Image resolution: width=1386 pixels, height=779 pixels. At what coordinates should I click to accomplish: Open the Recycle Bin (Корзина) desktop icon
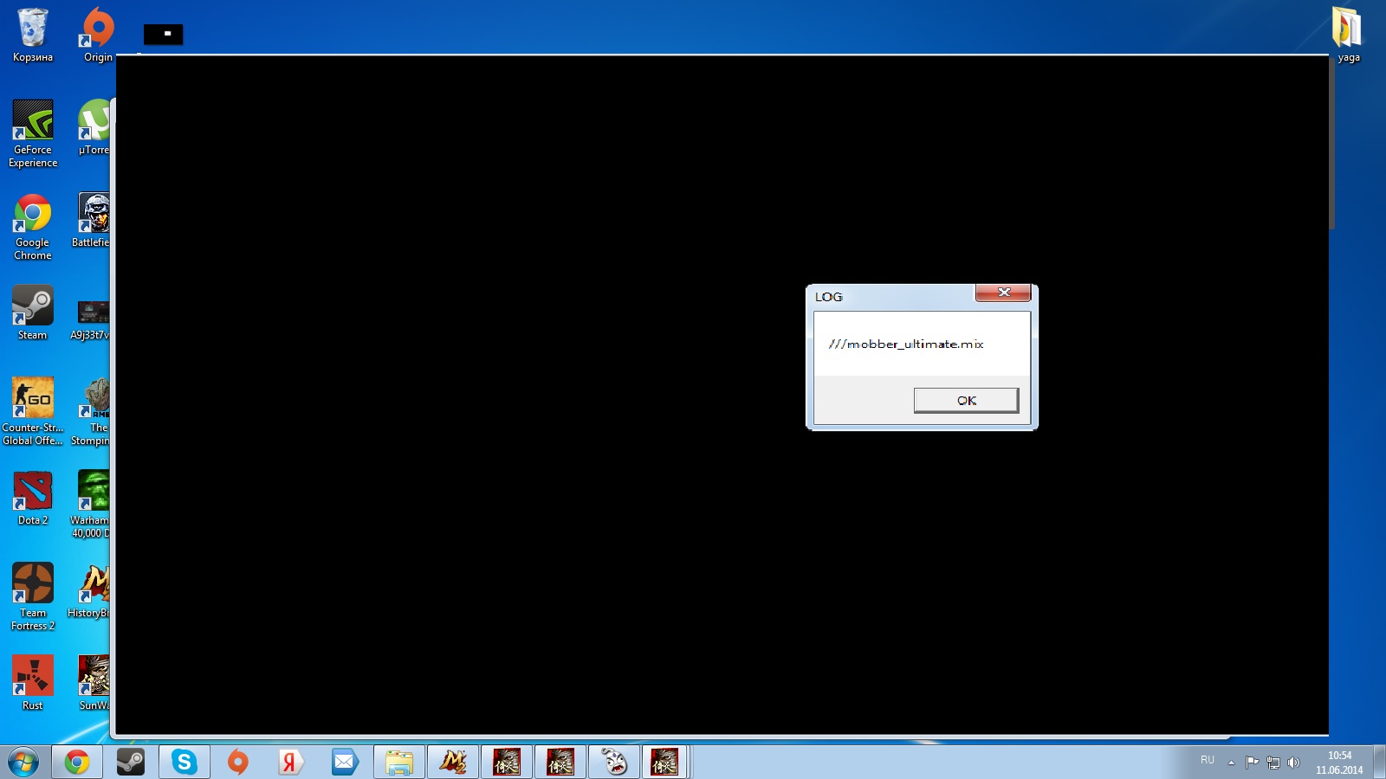pos(33,35)
